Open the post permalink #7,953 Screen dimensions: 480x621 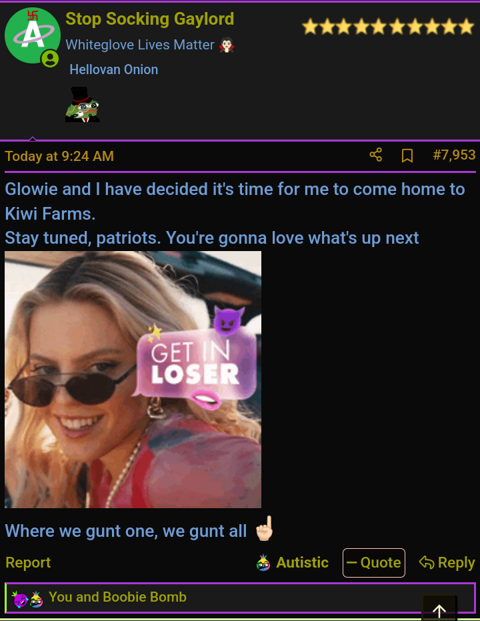click(454, 155)
